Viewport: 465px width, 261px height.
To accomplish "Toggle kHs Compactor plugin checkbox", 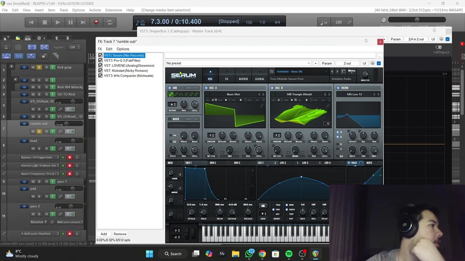I will coord(101,76).
